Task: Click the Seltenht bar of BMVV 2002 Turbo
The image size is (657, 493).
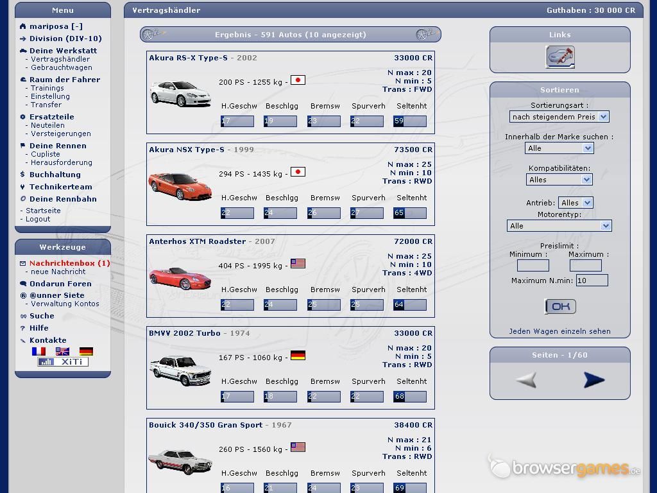Action: 410,397
